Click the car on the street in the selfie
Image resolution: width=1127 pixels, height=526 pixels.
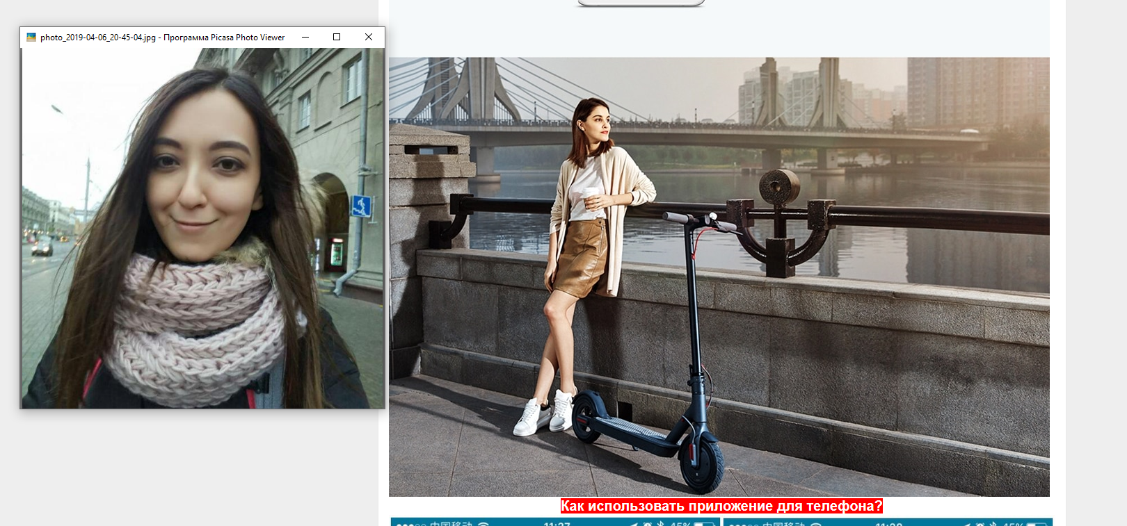tap(42, 246)
